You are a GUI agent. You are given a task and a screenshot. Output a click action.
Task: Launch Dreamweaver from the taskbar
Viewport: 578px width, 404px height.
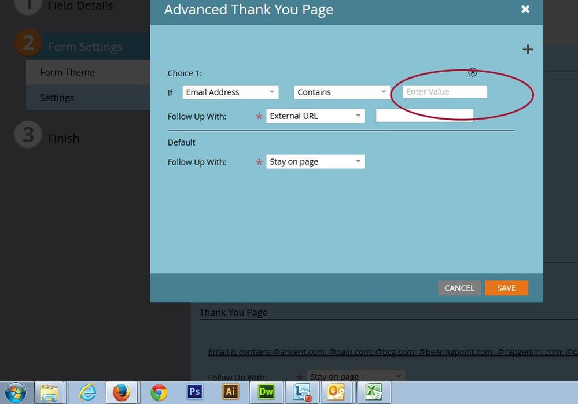[266, 392]
